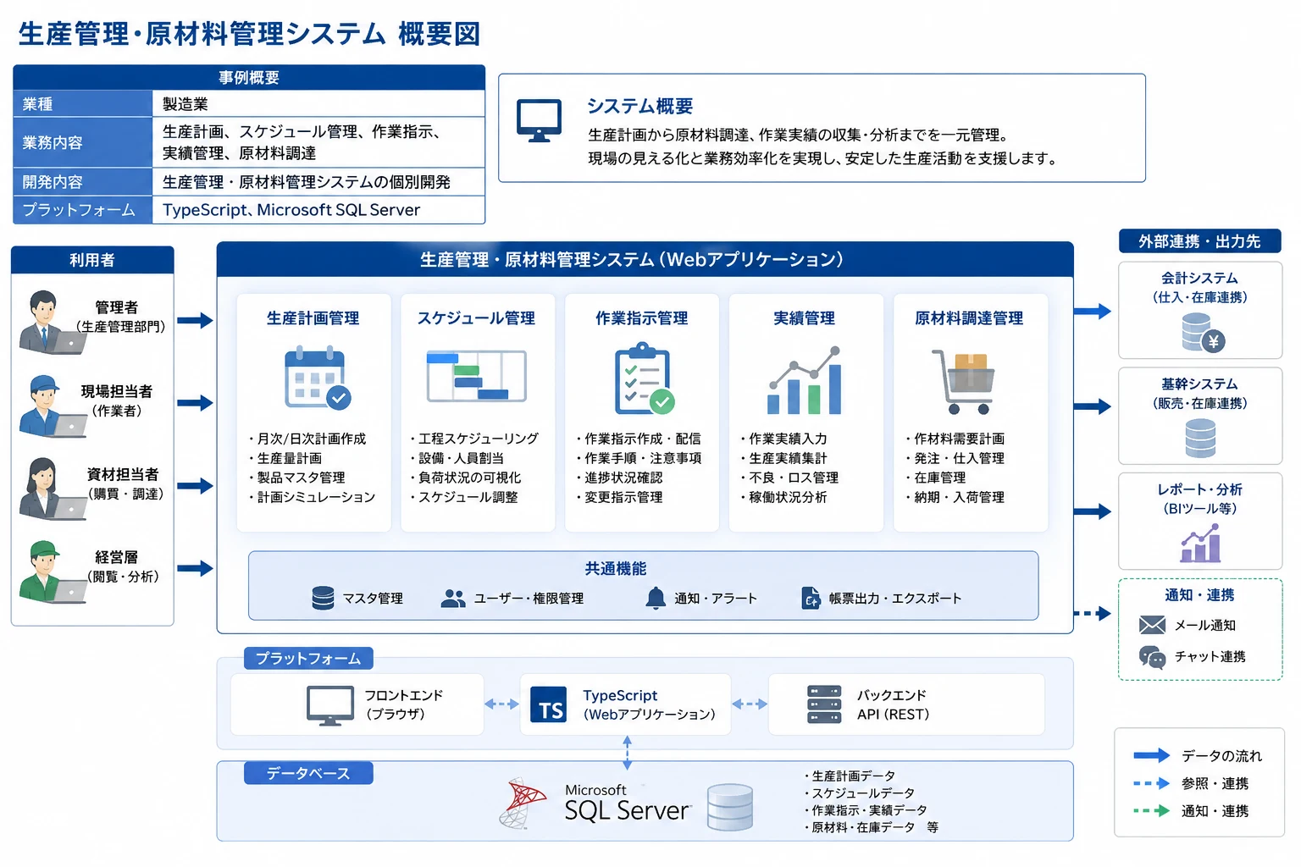Screen dimensions: 1301x867
Task: Select the 管理者 person avatar icon
Action: [51, 322]
